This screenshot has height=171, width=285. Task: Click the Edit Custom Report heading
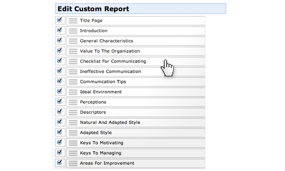pyautogui.click(x=93, y=9)
